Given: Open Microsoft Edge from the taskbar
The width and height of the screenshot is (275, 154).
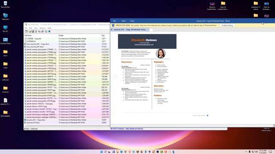Looking at the screenshot, I should [121, 152].
